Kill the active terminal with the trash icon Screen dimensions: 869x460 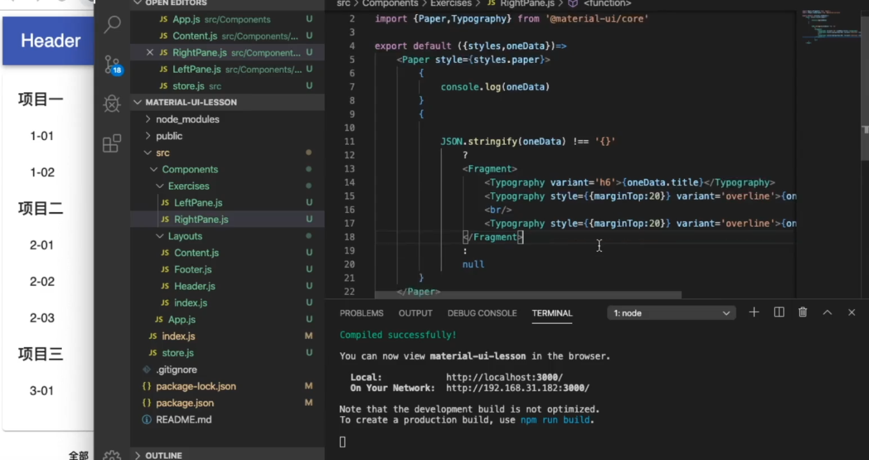click(803, 312)
